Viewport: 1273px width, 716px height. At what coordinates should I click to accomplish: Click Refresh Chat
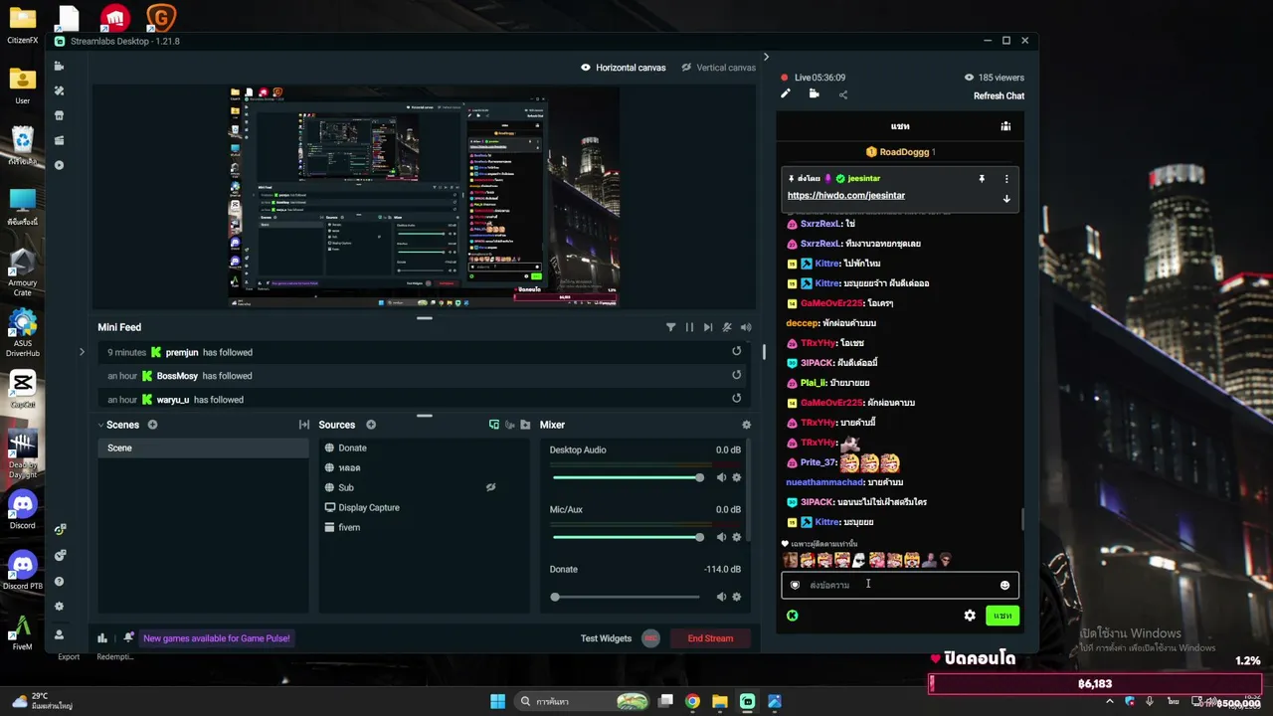pyautogui.click(x=999, y=96)
